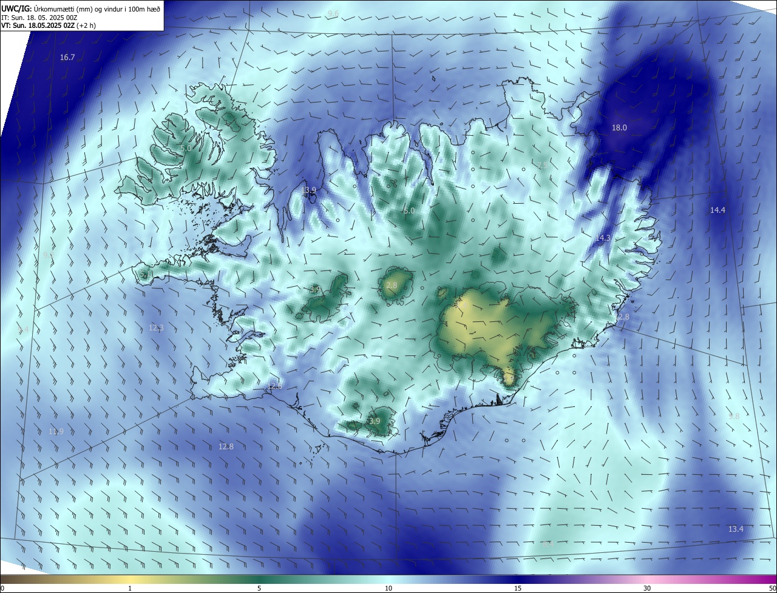777x593 pixels.
Task: Select the faint 9.6 value label
Action: pyautogui.click(x=333, y=13)
